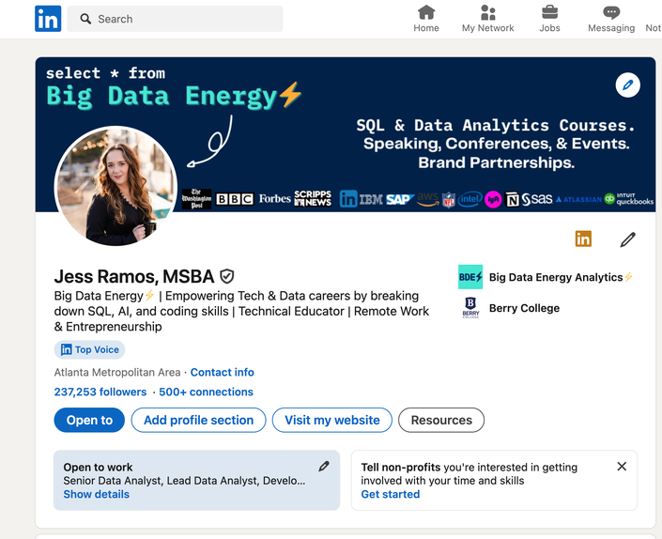This screenshot has height=539, width=662.
Task: Click the BBC logo in banner
Action: pos(235,199)
